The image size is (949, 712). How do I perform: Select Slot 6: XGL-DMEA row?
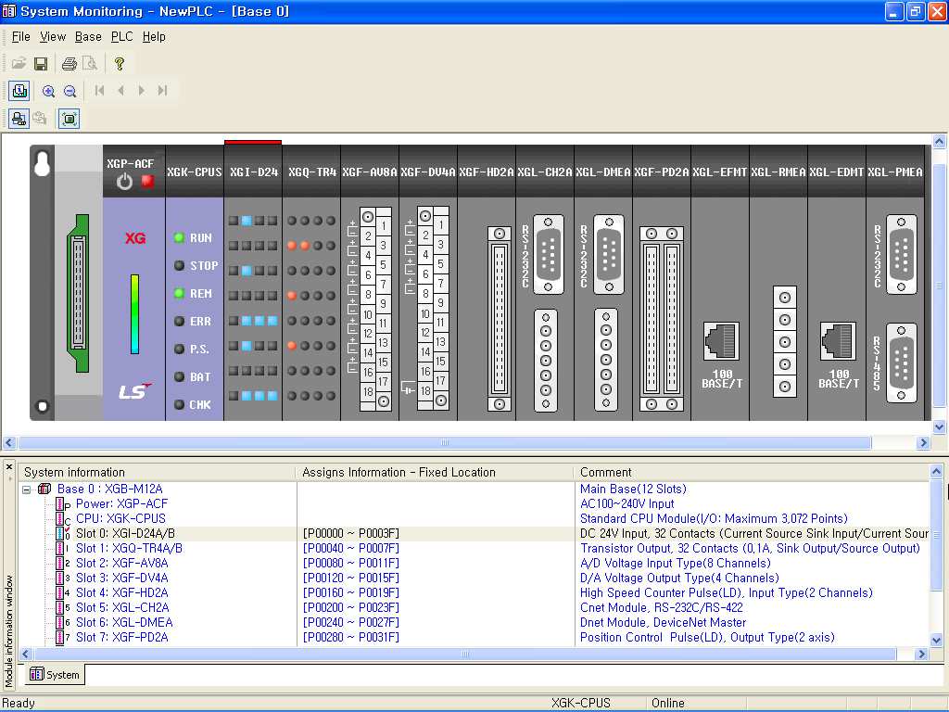[124, 622]
